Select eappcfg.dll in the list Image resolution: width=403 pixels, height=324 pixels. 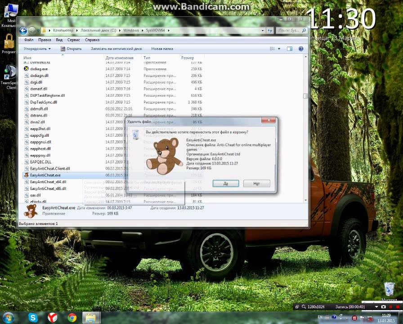pyautogui.click(x=40, y=135)
